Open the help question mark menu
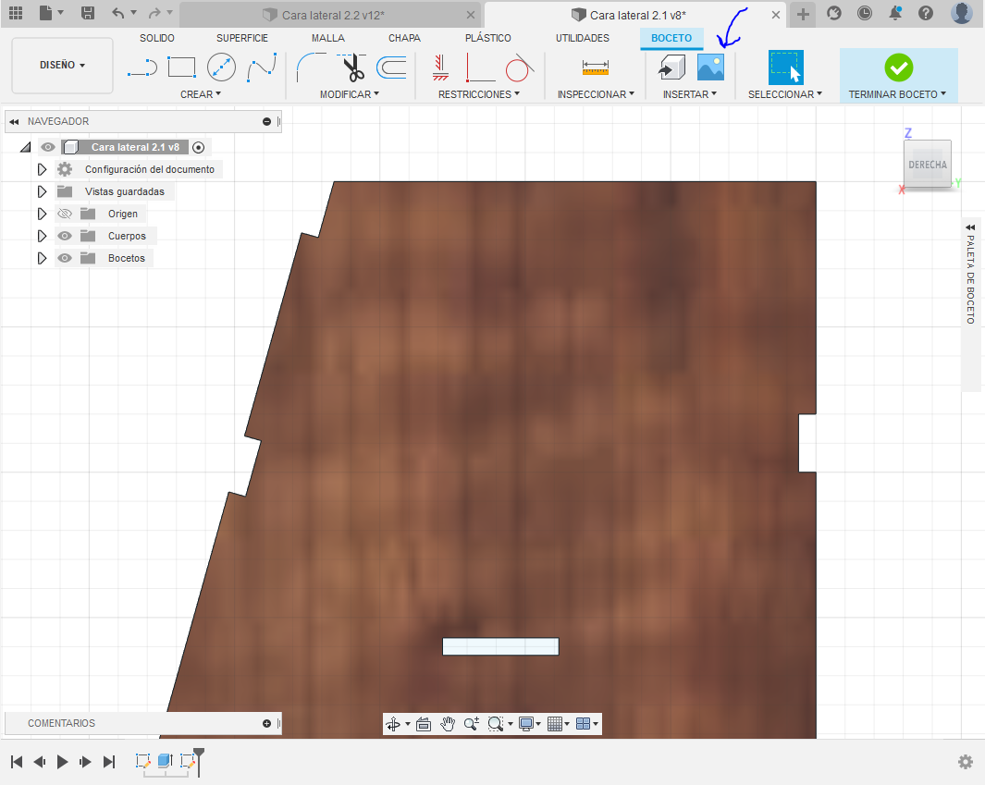The image size is (985, 785). pyautogui.click(x=926, y=13)
